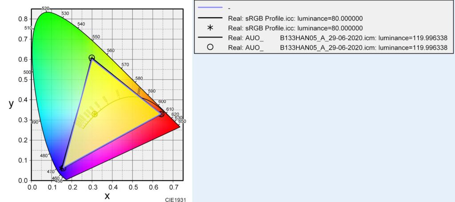Click the y axis title

11,104
